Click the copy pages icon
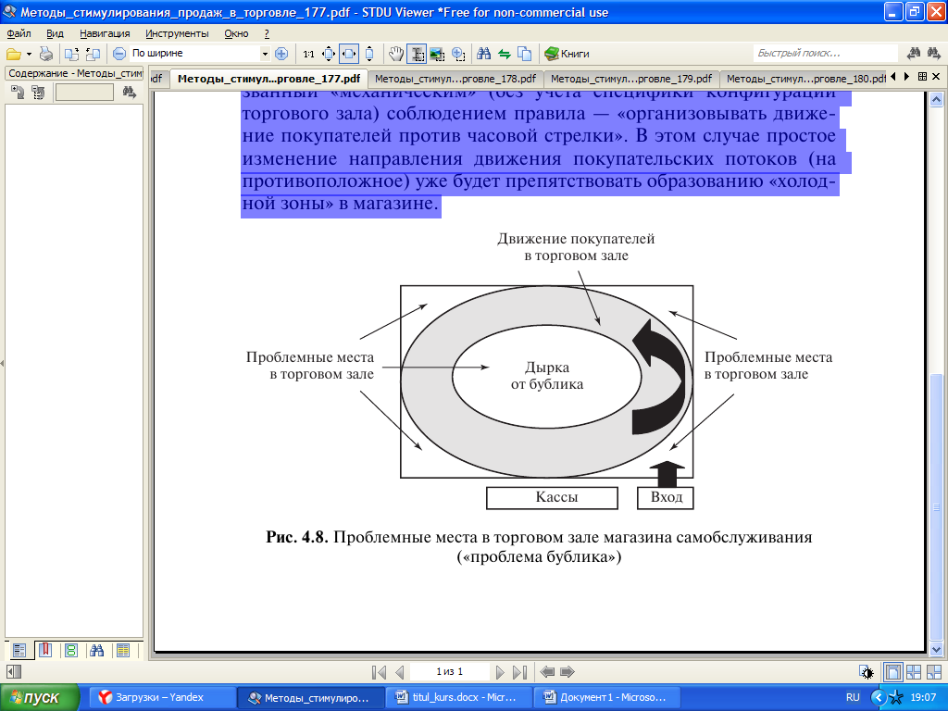 (x=525, y=54)
